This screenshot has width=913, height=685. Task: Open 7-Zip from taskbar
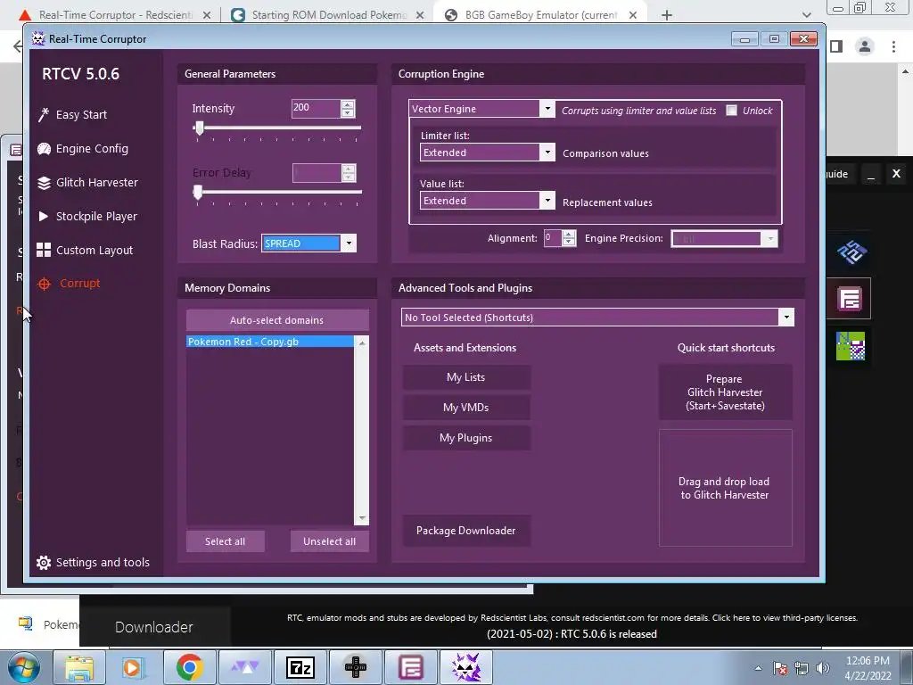pyautogui.click(x=300, y=667)
